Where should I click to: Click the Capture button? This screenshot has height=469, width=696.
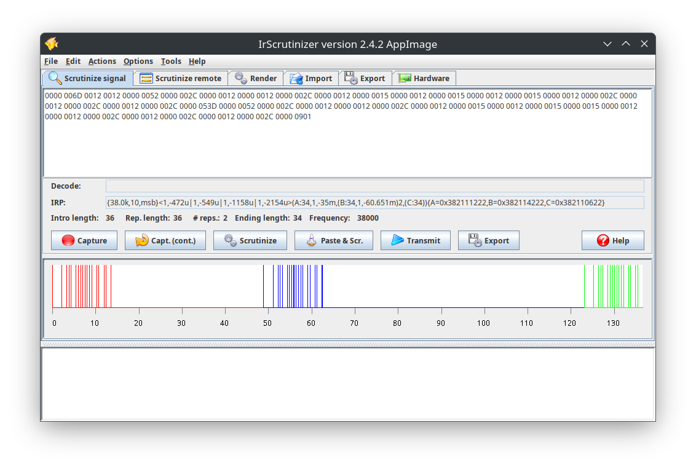(x=84, y=240)
